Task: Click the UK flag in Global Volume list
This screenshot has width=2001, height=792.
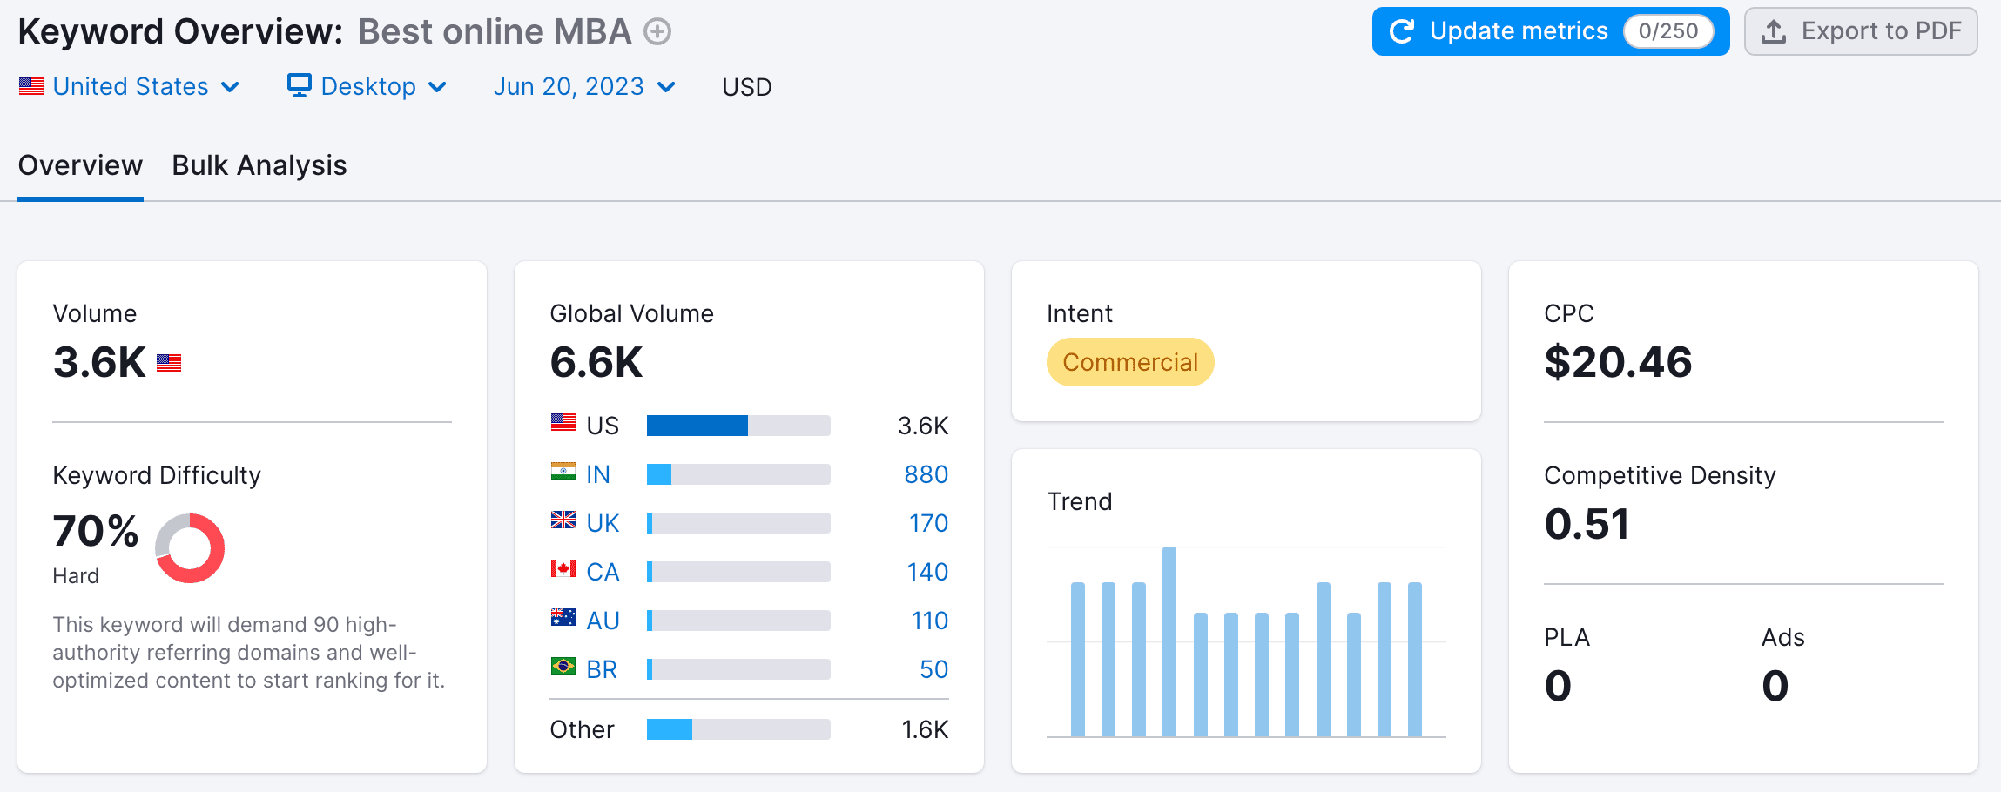Action: pos(563,523)
